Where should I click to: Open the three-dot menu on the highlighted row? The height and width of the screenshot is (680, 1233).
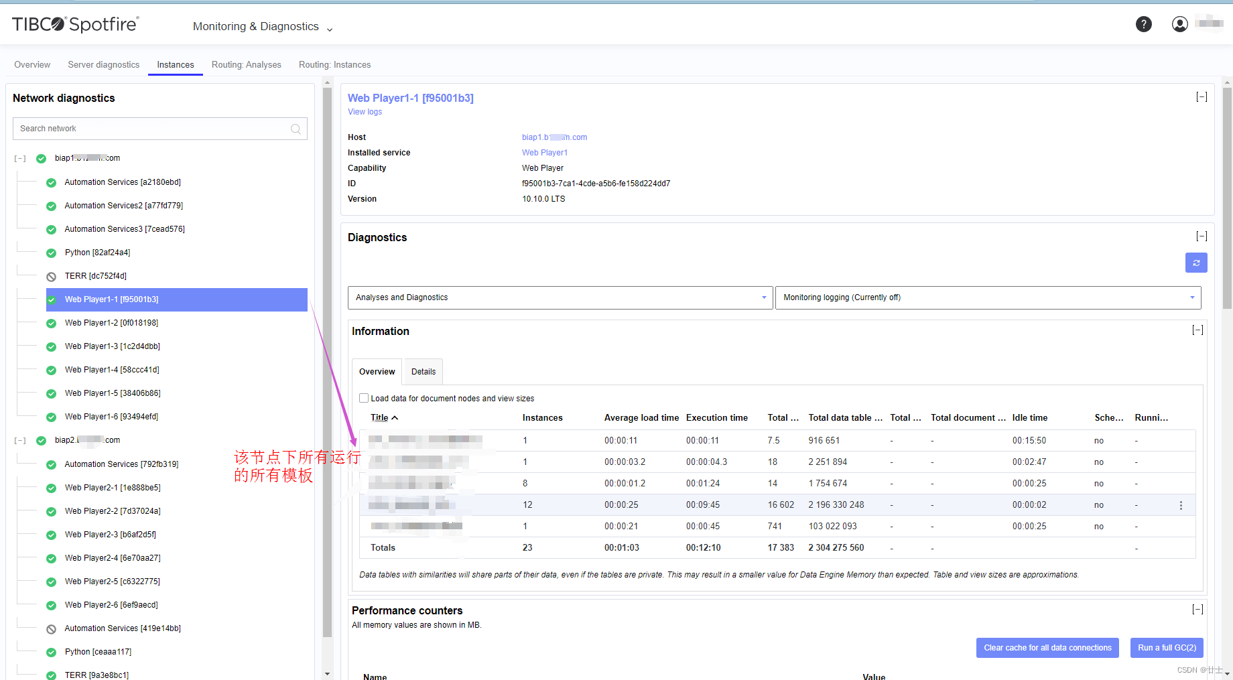coord(1181,505)
